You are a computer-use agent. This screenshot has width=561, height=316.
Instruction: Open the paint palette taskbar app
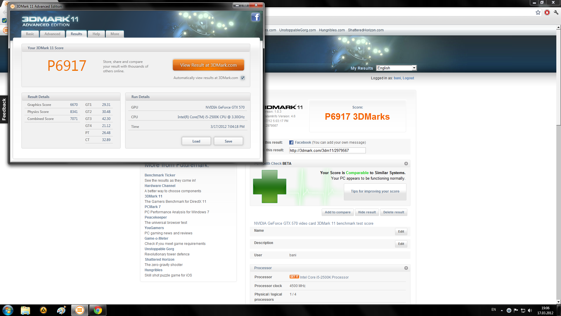(x=61, y=310)
